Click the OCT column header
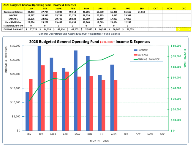This screenshot has height=149, width=193. pos(156,9)
